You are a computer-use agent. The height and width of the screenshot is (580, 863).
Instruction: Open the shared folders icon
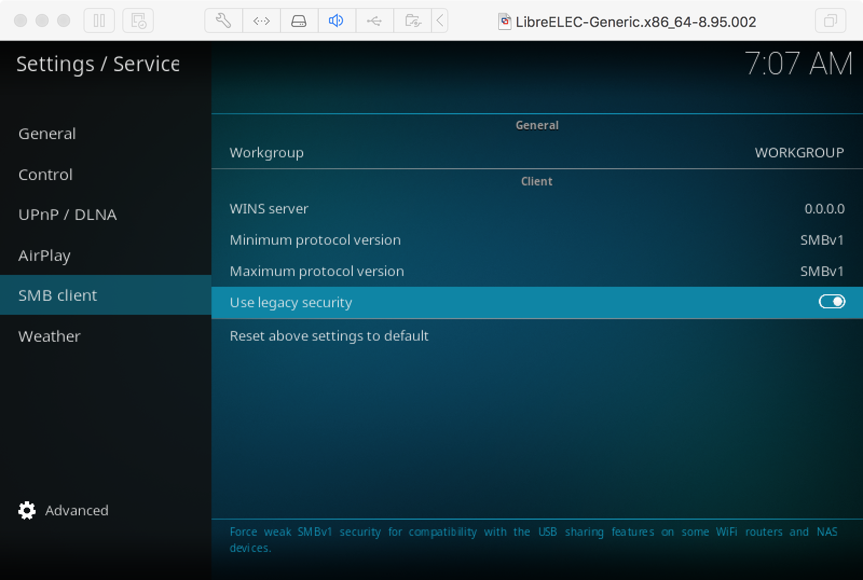(x=413, y=21)
